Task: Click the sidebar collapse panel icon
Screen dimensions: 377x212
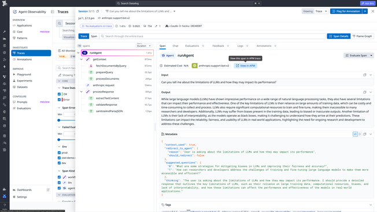Action: coord(53,12)
